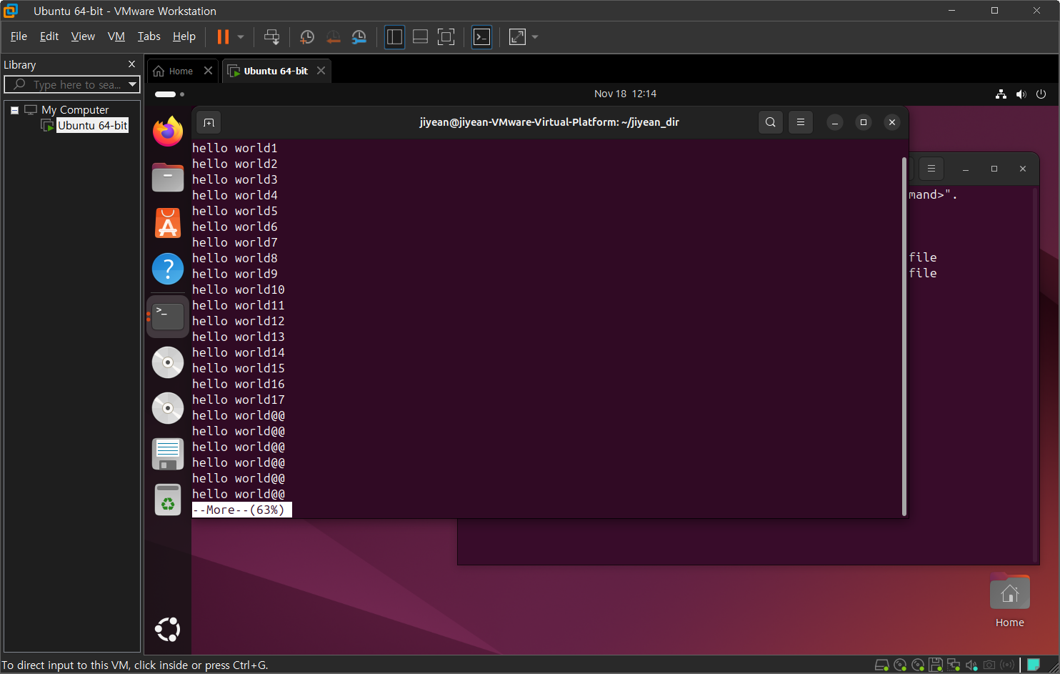
Task: Select Ubuntu 64-bit in library tree
Action: point(92,126)
